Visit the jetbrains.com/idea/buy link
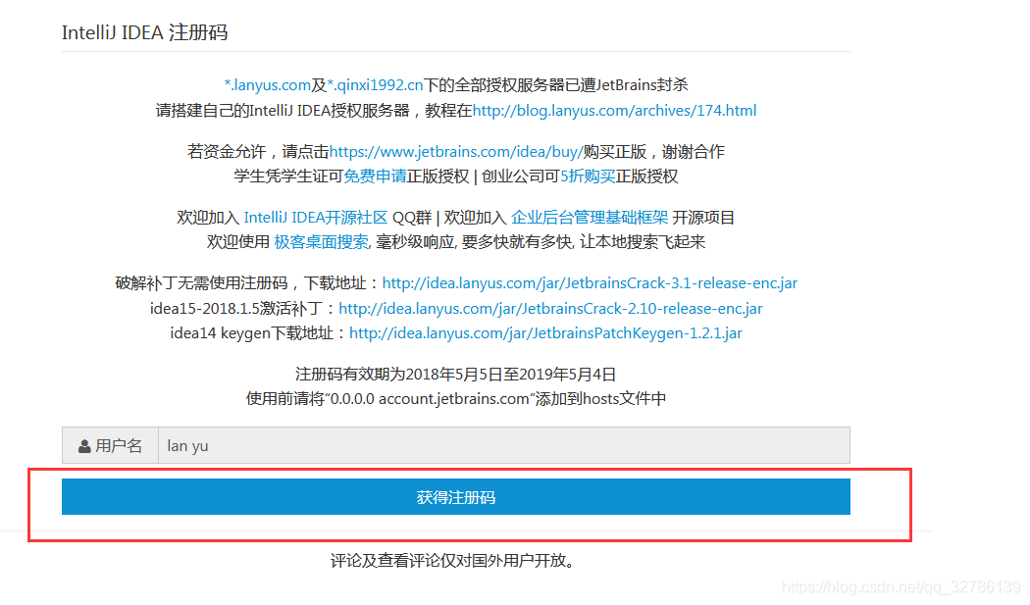 click(x=456, y=152)
